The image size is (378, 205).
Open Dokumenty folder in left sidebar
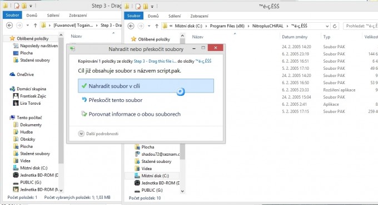[x=31, y=125]
